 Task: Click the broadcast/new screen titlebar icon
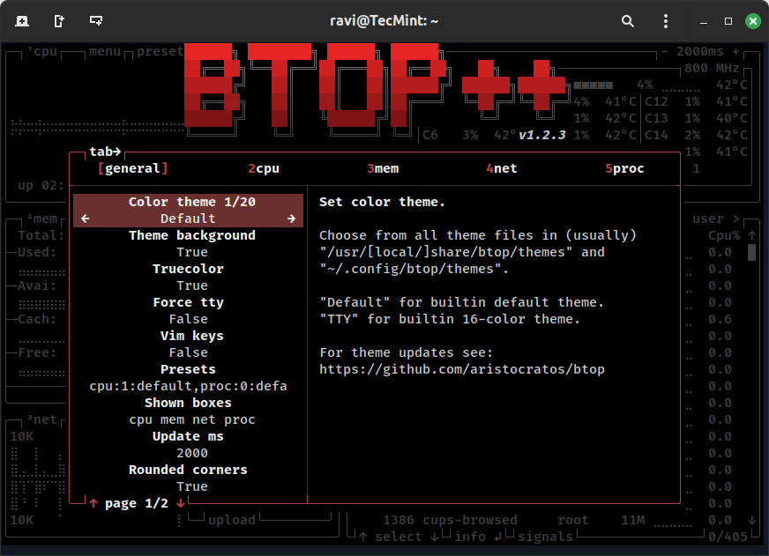pos(96,20)
